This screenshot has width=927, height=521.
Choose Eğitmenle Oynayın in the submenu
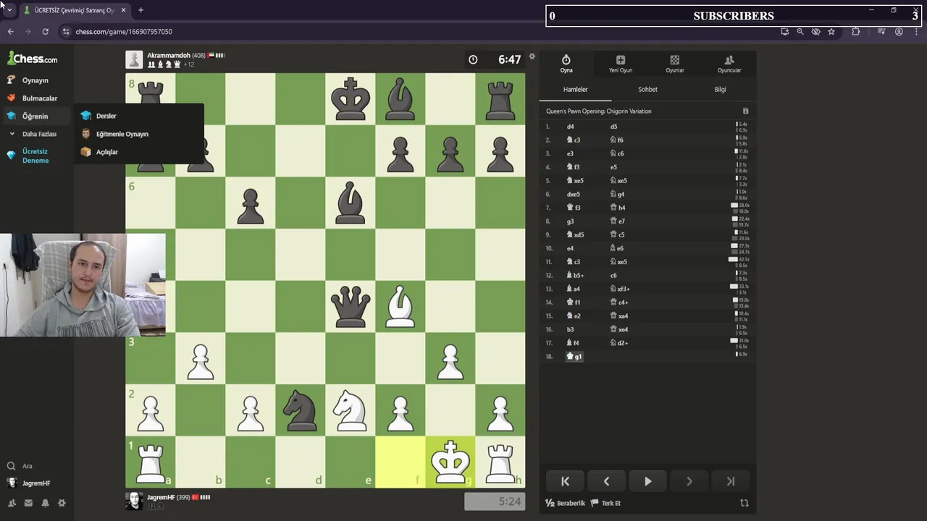coord(122,134)
